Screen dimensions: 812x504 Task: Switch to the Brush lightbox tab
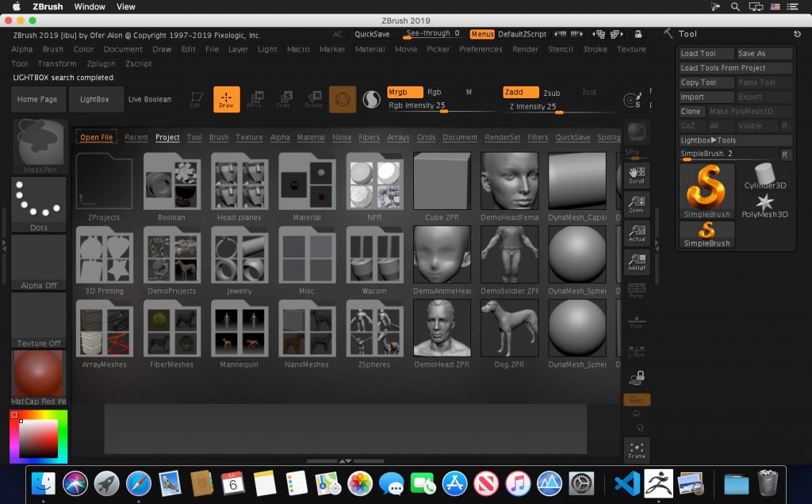pyautogui.click(x=219, y=137)
